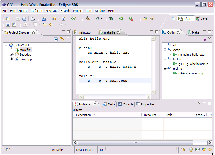
Task: Switch to the Console tab
Action: [126, 104]
